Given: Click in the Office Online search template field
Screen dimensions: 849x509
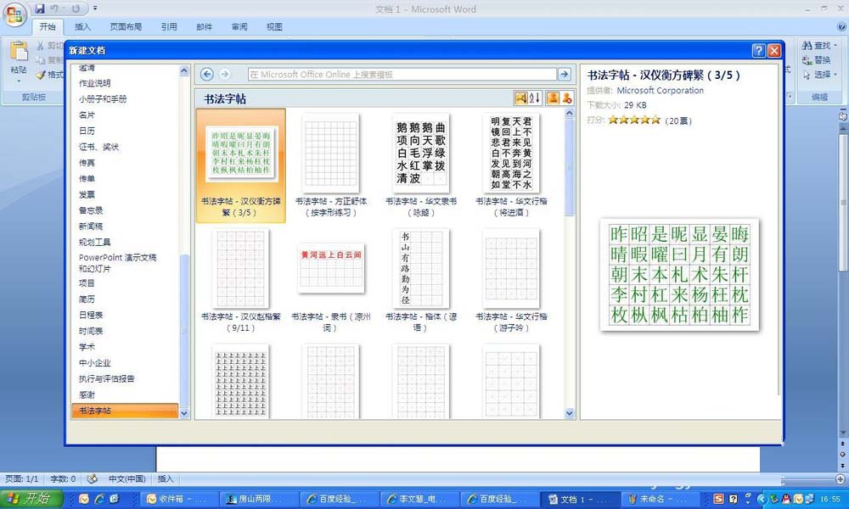Looking at the screenshot, I should pyautogui.click(x=402, y=74).
